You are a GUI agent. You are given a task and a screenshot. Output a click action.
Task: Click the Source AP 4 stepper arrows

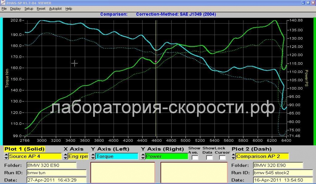[6, 156]
